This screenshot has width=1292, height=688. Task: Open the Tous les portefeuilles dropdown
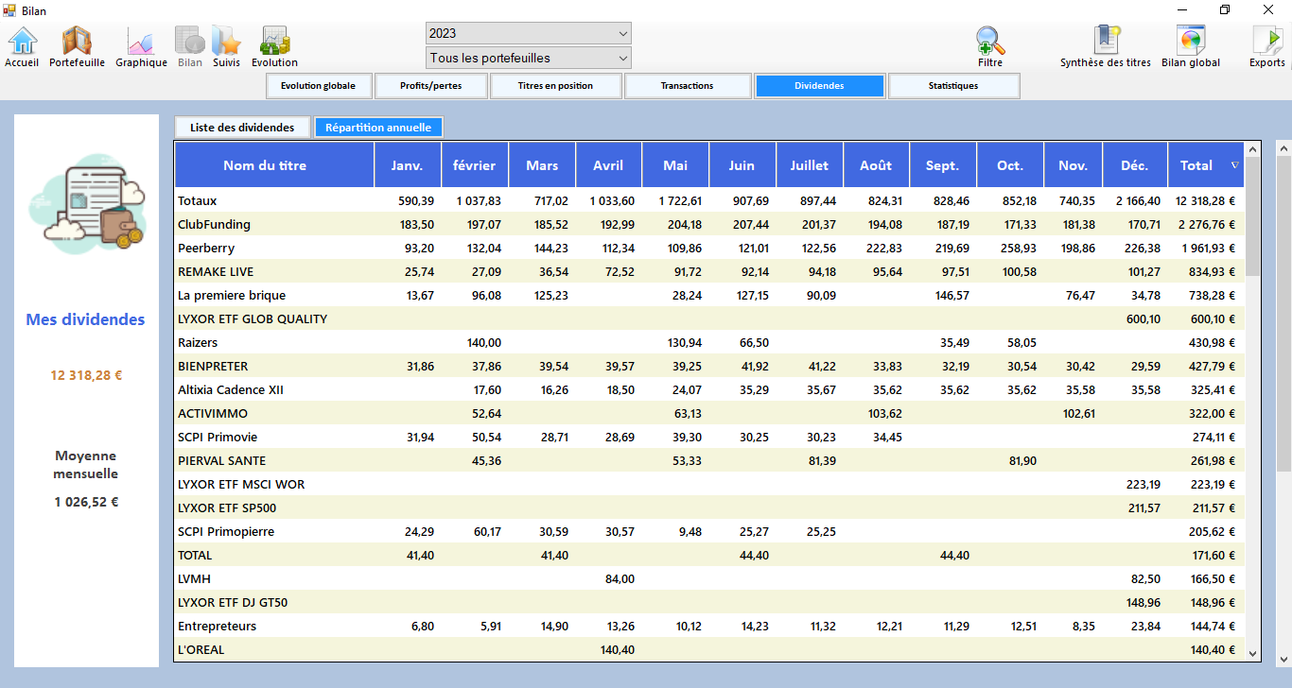pyautogui.click(x=529, y=59)
